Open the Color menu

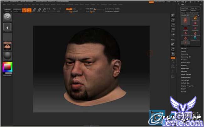tap(13, 4)
